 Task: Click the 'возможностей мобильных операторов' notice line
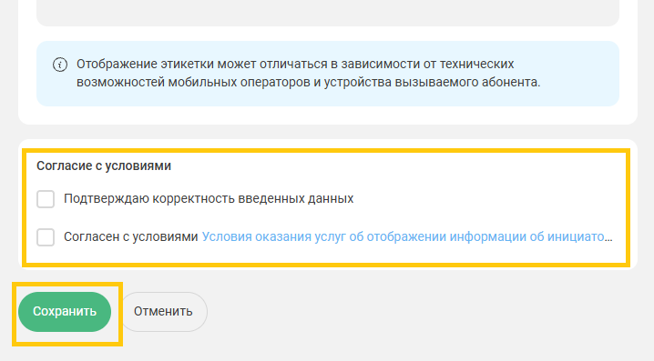[193, 83]
